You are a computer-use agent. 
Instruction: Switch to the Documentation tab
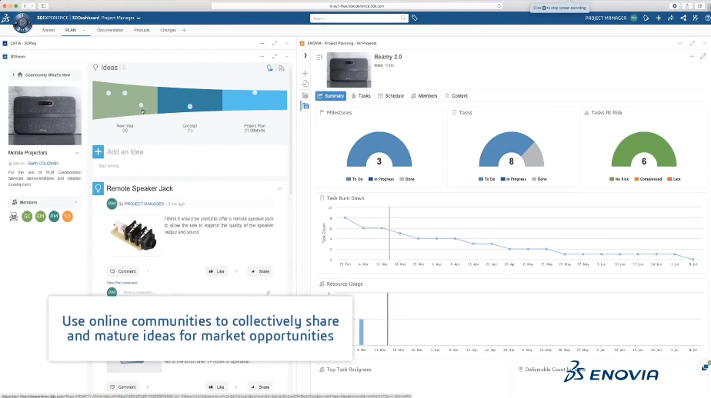tap(110, 30)
